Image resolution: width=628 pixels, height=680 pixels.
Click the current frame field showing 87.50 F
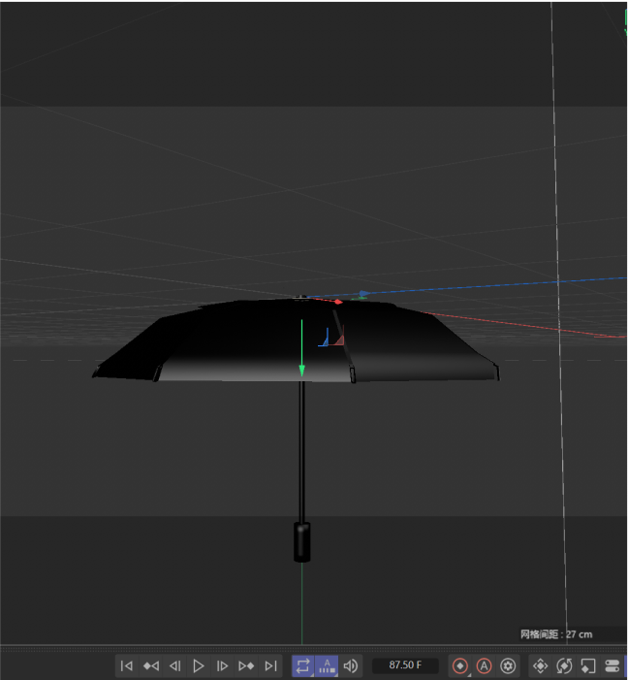(405, 665)
